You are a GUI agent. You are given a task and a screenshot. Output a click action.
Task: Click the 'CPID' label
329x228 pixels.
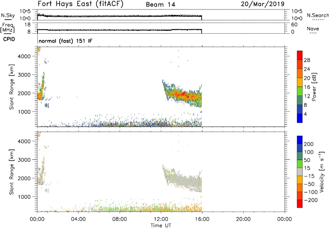tap(9, 39)
